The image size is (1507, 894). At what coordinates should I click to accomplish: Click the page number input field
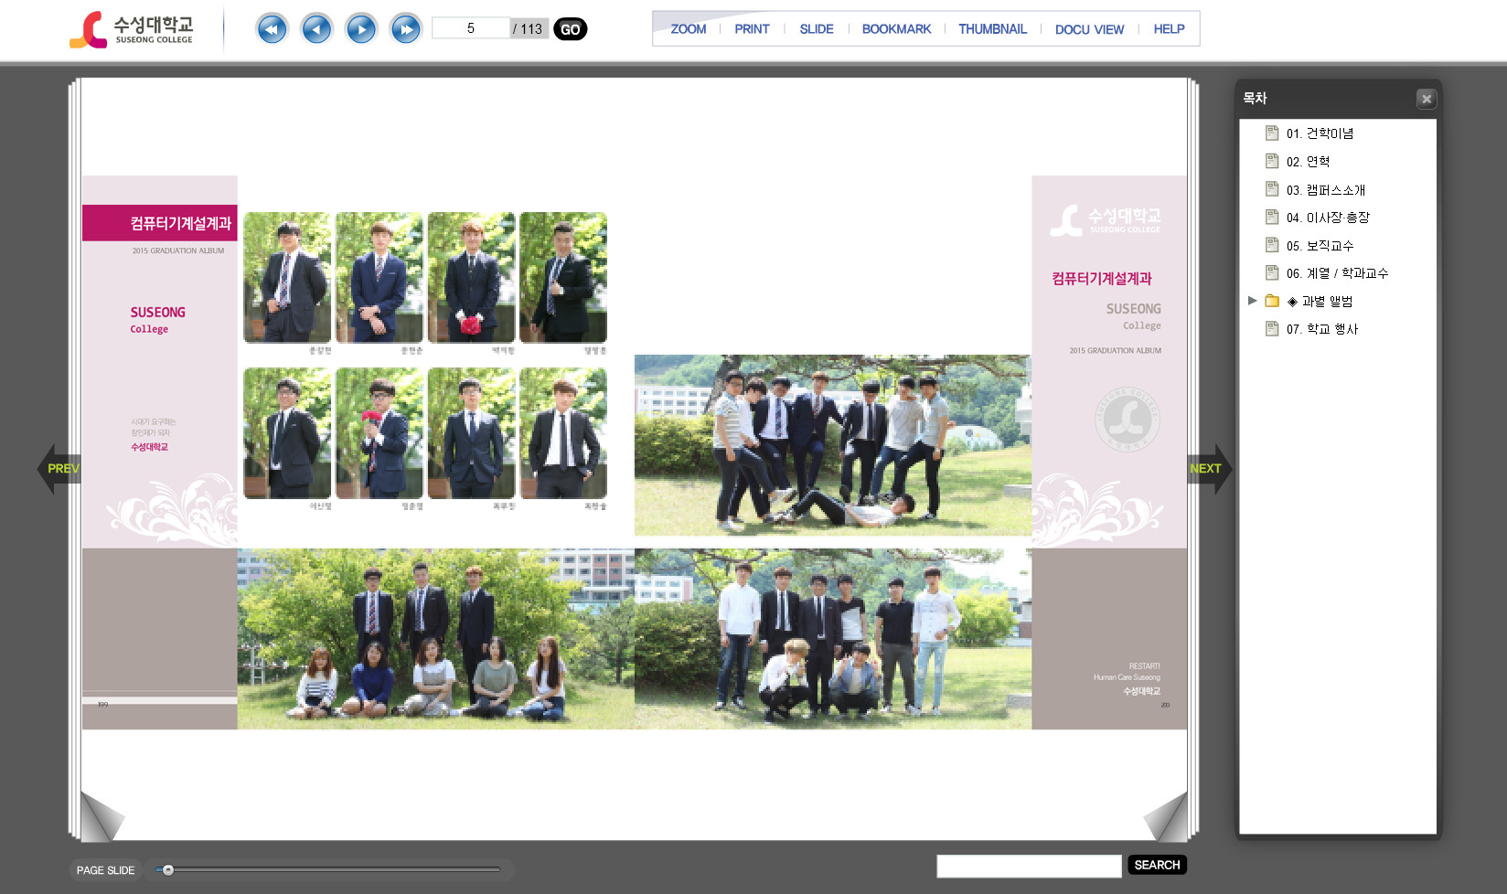[x=470, y=28]
